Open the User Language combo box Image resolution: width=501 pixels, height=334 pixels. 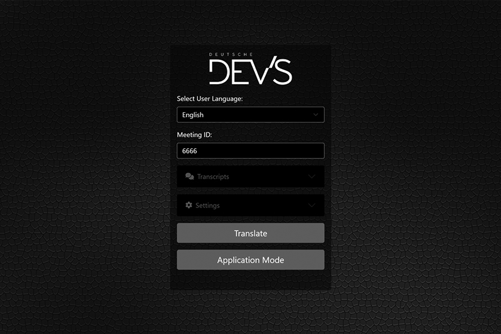pyautogui.click(x=250, y=115)
